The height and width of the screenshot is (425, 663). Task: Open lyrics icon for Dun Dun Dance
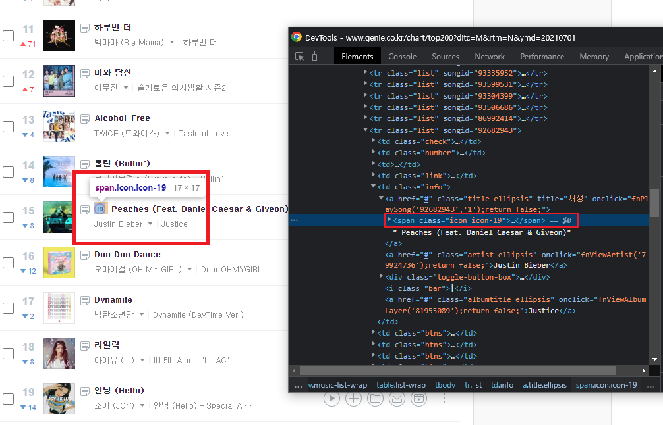85,255
